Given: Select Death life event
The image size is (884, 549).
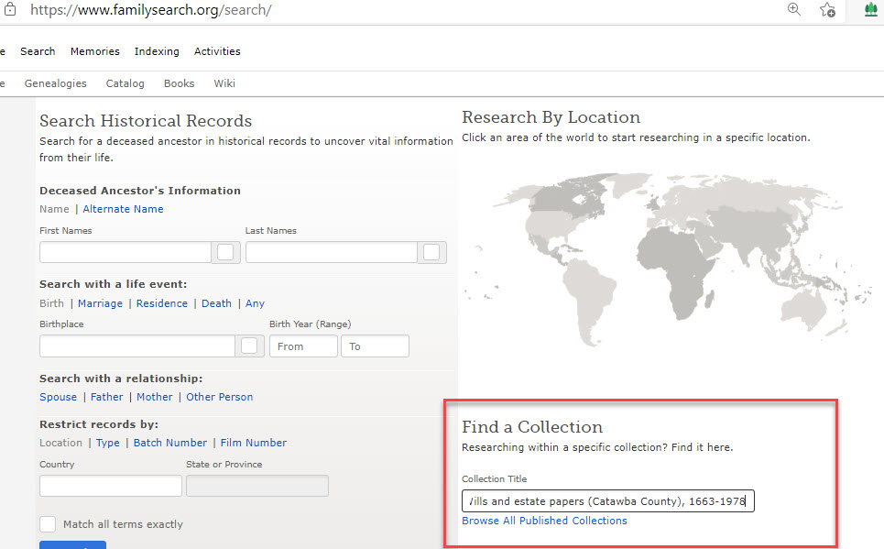Looking at the screenshot, I should coord(216,303).
